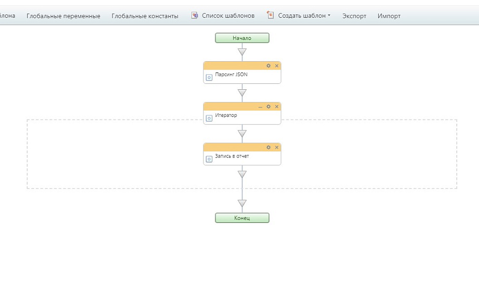Screen dimensions: 479x296
Task: Click insert arrow between Начало and Парсинг JSON
Action: 242,51
